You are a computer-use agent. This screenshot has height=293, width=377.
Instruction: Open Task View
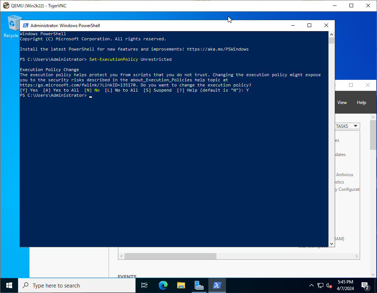(144, 285)
